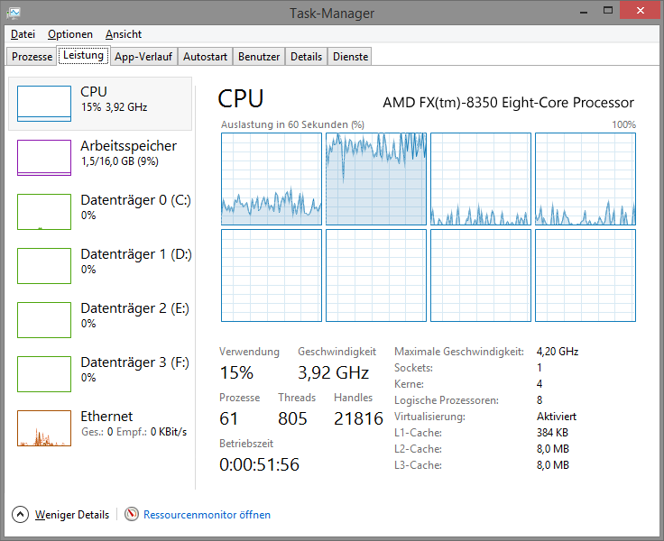664x541 pixels.
Task: Click the '3,92 GHz' Geschwindigkeit value
Action: pyautogui.click(x=333, y=372)
